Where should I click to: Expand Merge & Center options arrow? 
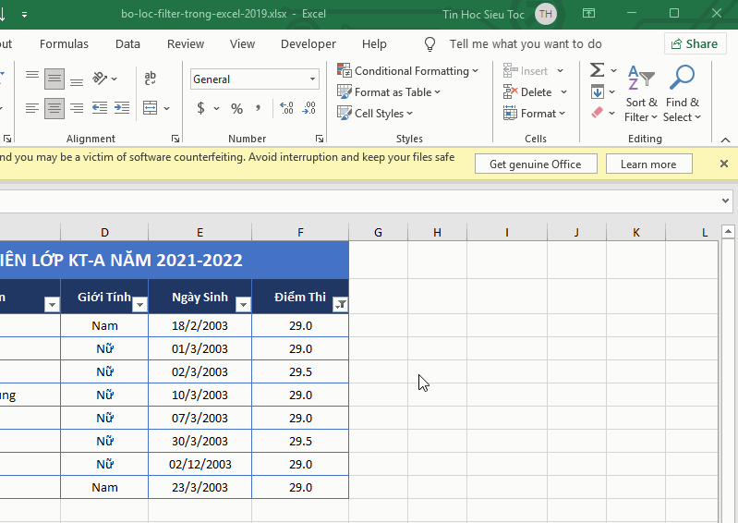click(x=166, y=109)
